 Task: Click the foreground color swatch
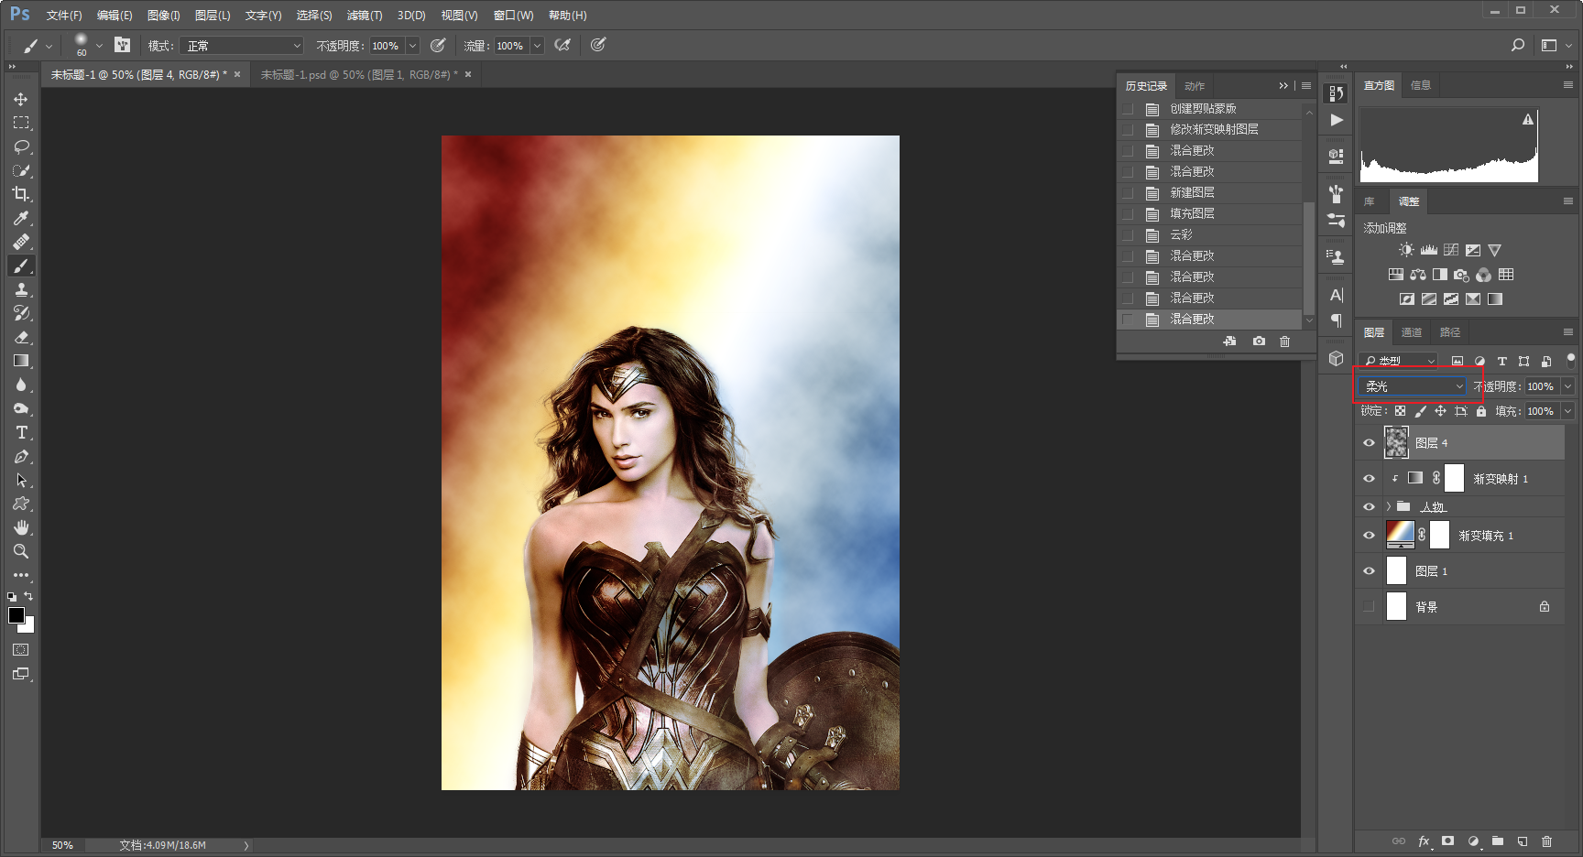tap(16, 615)
